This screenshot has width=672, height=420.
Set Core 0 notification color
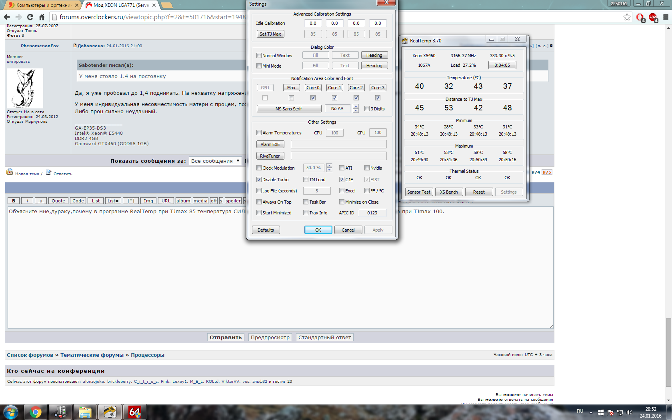pyautogui.click(x=313, y=88)
